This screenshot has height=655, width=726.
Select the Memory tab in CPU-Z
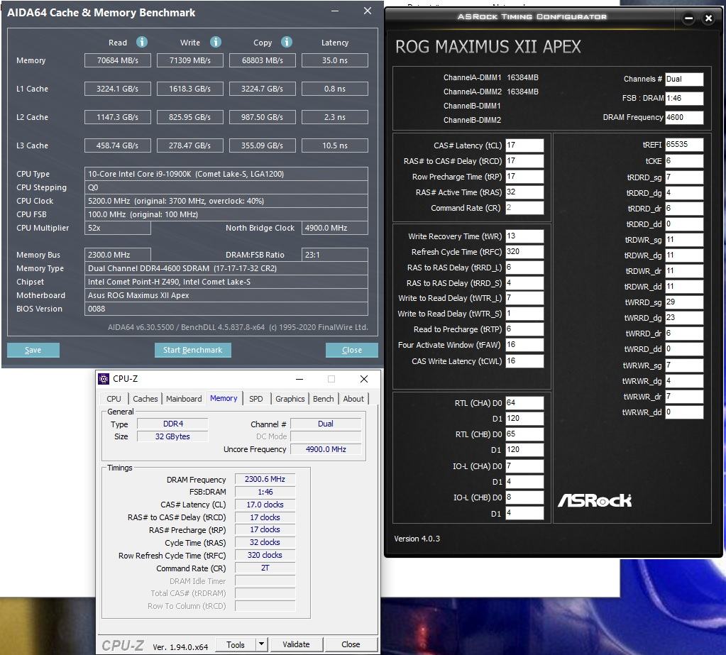click(x=224, y=398)
